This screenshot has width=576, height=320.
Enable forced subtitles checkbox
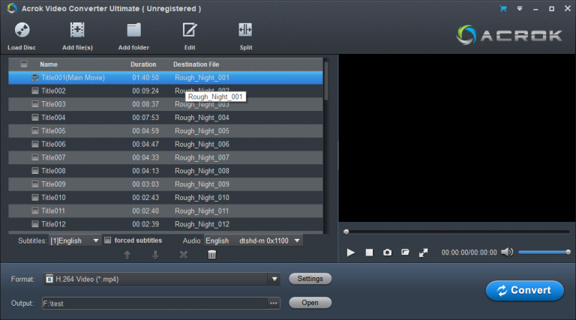point(108,241)
